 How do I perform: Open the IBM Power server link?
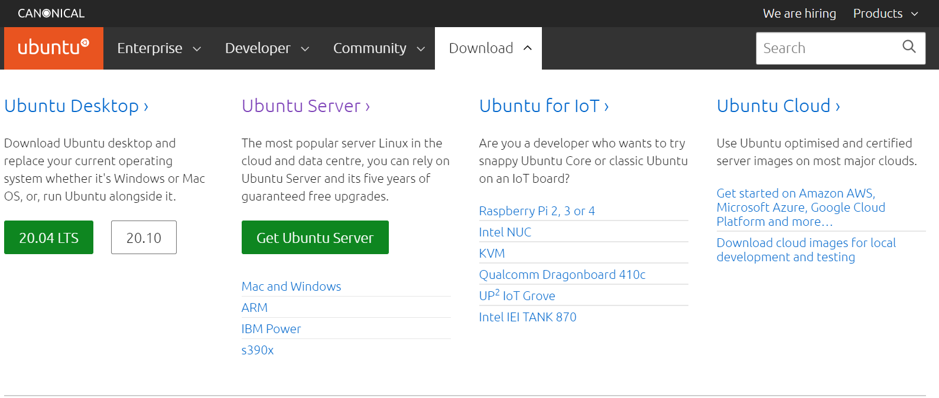[271, 329]
